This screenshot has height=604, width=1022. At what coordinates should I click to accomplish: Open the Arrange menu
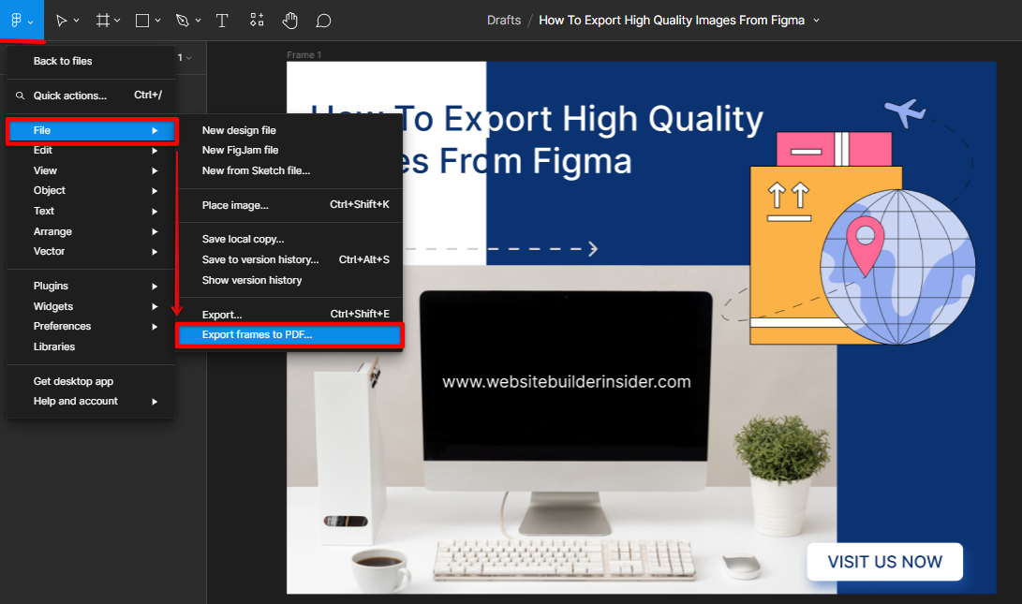91,231
